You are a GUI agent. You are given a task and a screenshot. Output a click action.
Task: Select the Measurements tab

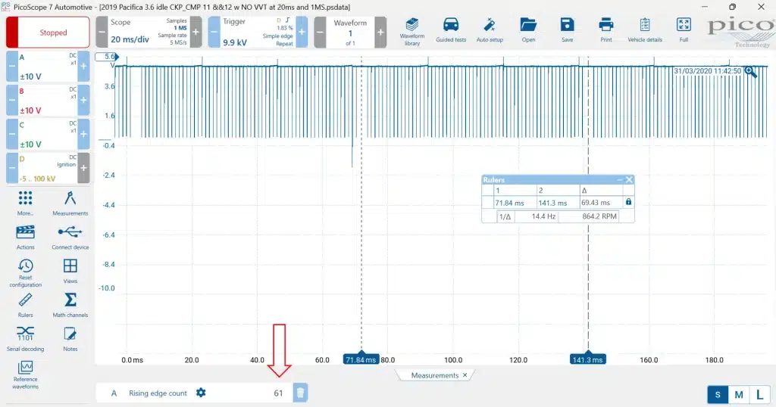[x=434, y=375]
